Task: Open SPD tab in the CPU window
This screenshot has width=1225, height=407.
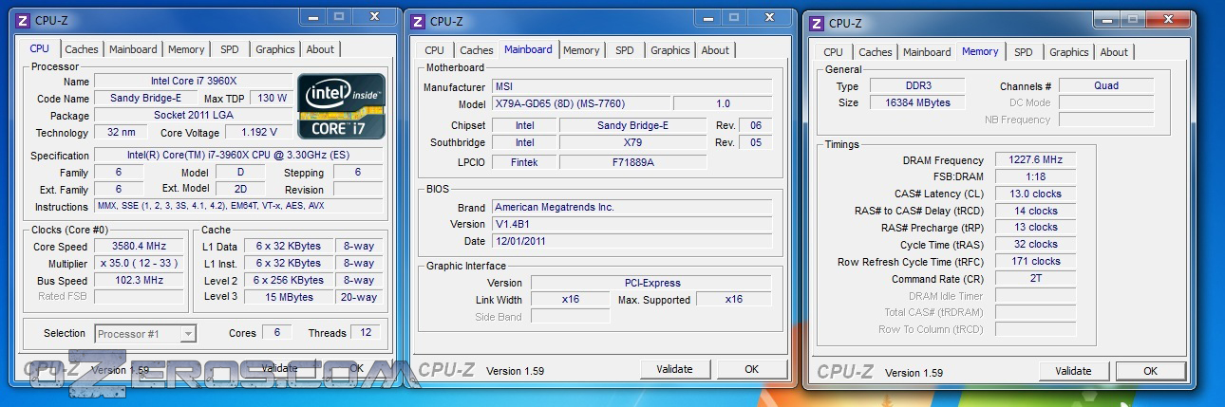Action: point(230,49)
